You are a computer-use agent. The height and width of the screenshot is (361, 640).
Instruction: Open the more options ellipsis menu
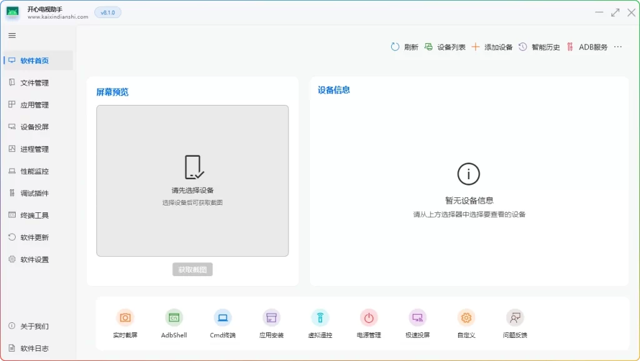pos(617,46)
